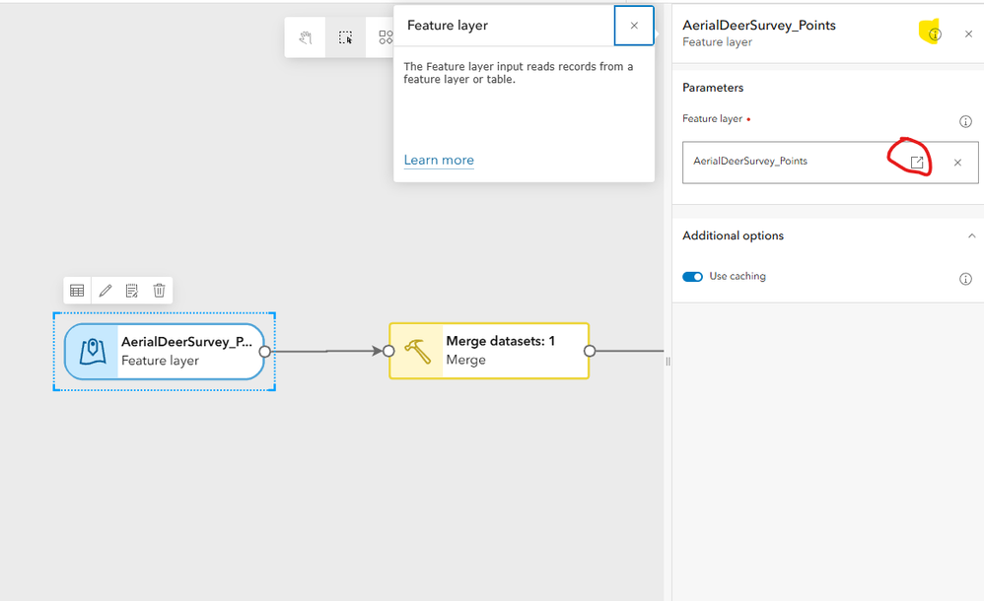Click the note edit icon above node
Image resolution: width=984 pixels, height=601 pixels.
(132, 291)
